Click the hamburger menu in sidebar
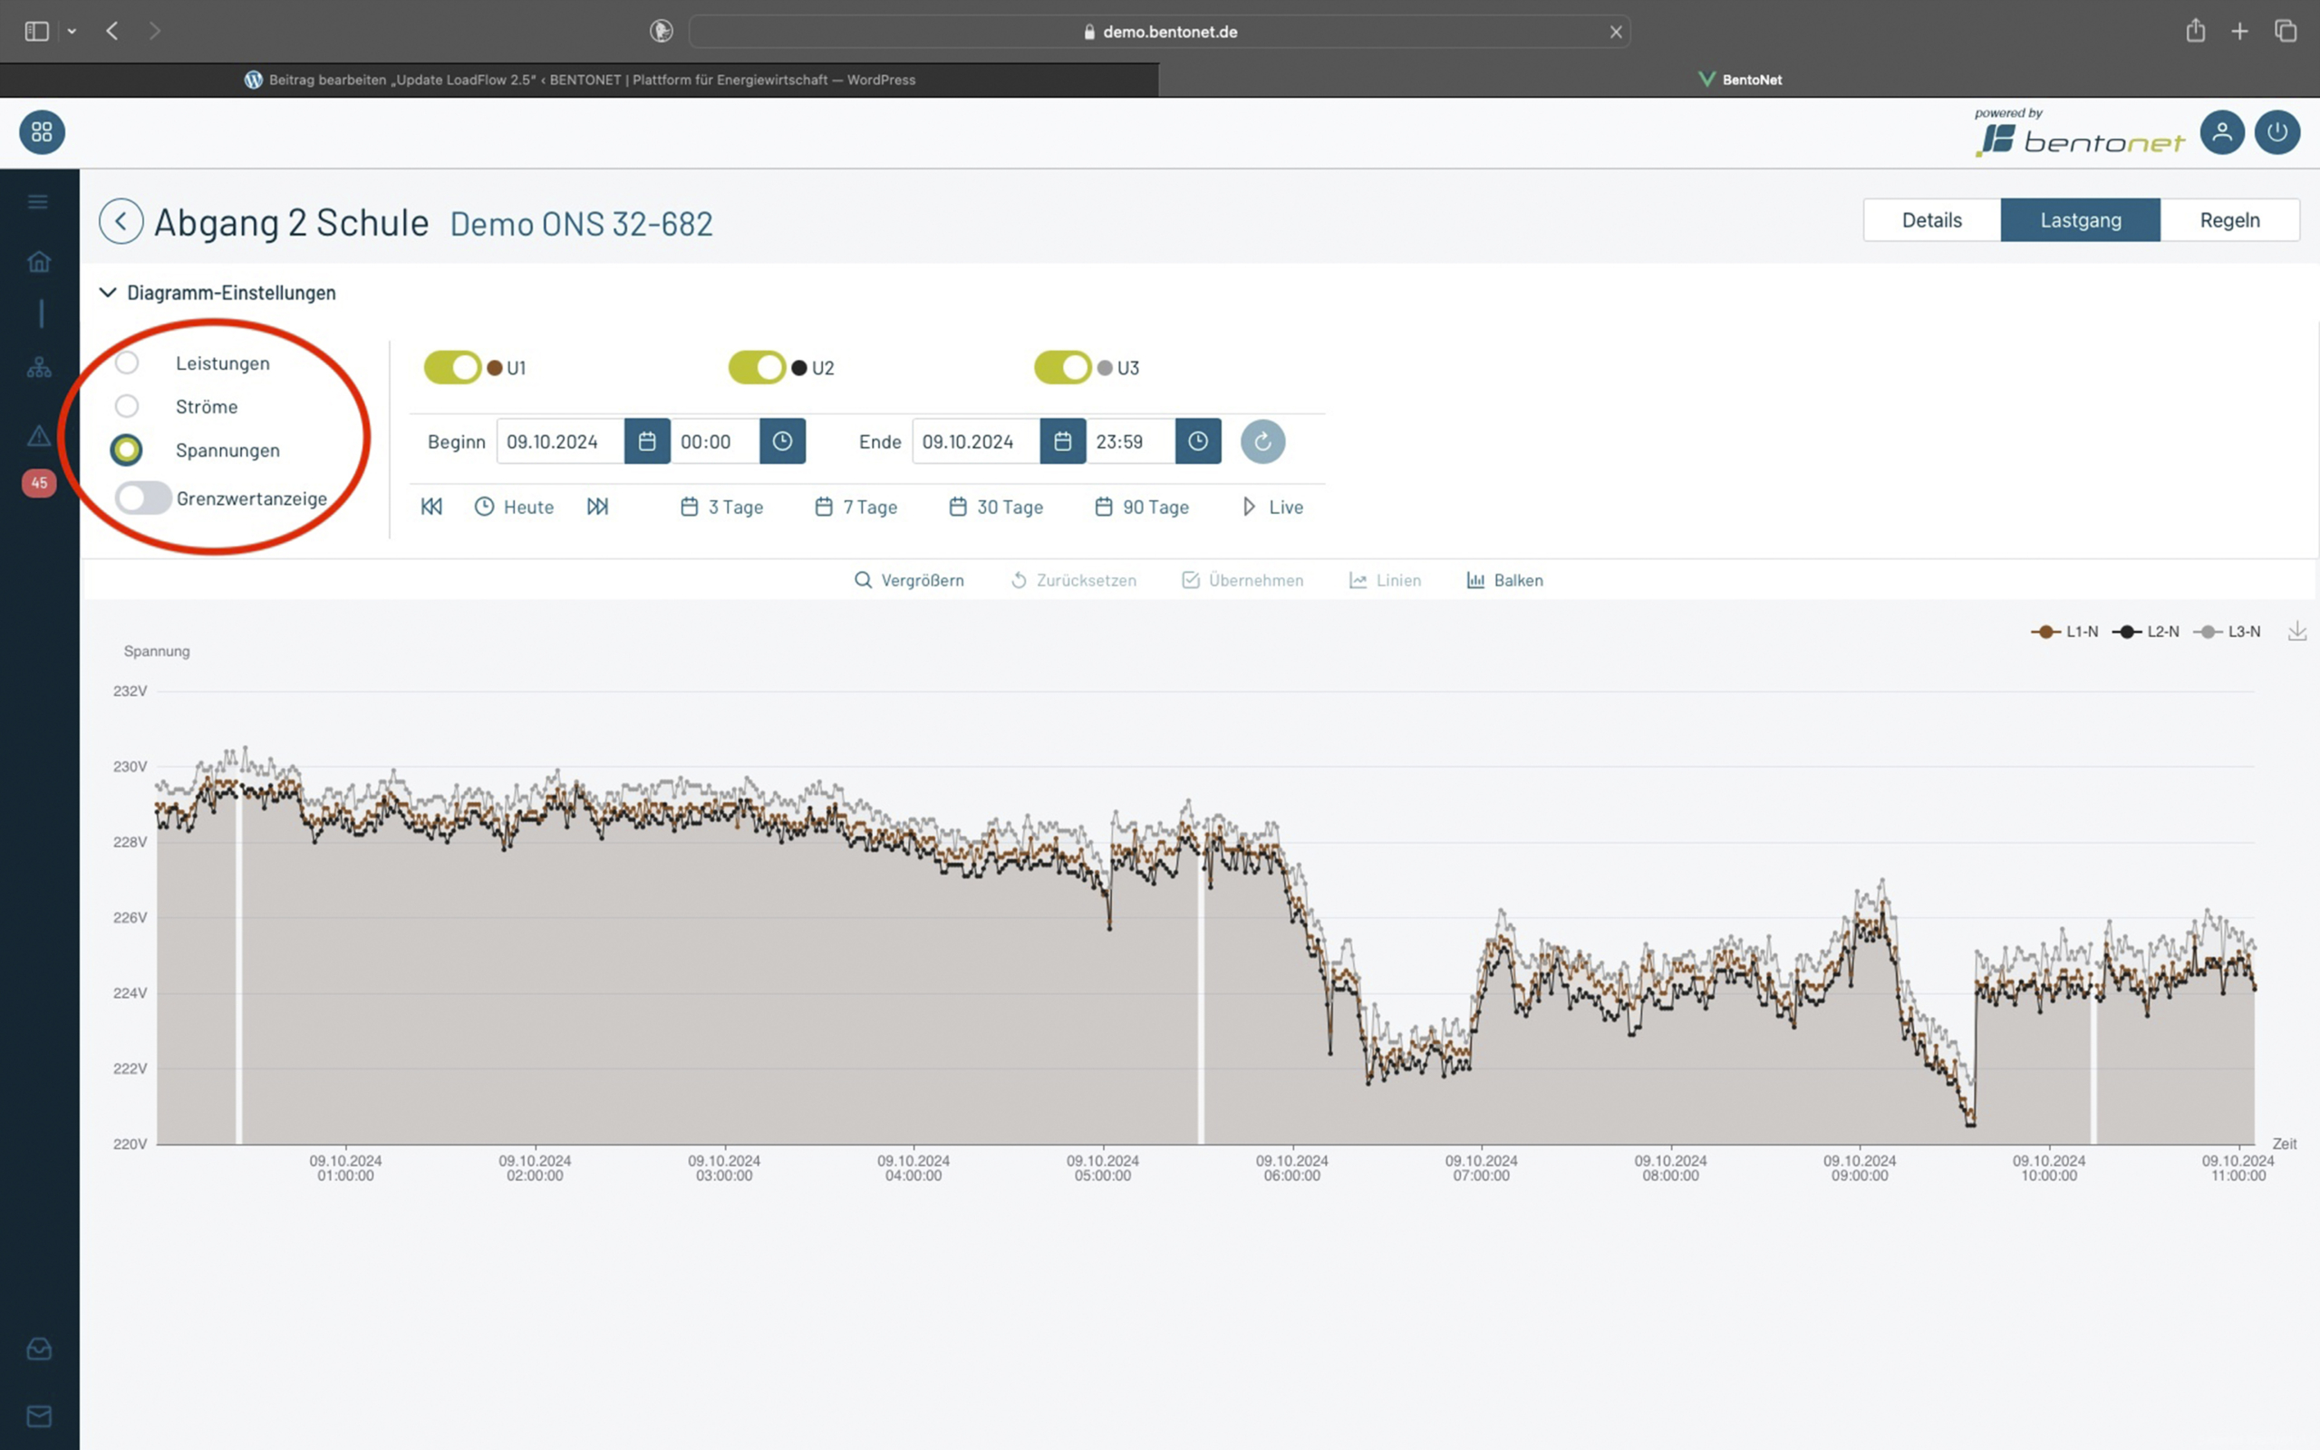This screenshot has width=2320, height=1450. click(38, 201)
